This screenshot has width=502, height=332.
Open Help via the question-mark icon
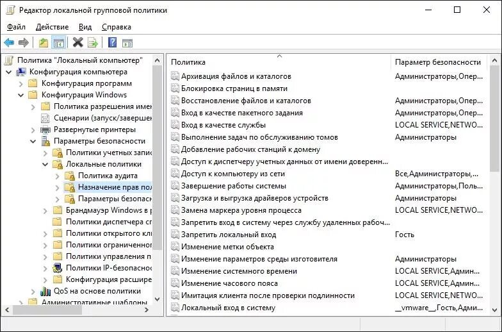(112, 43)
